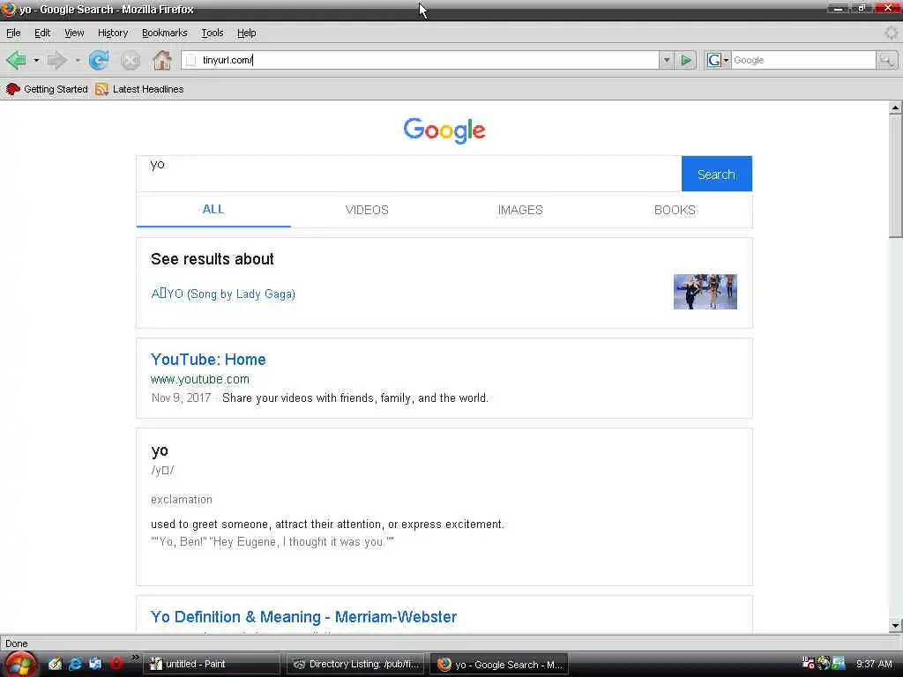Click the Done status bar text
This screenshot has width=903, height=677.
[x=17, y=644]
